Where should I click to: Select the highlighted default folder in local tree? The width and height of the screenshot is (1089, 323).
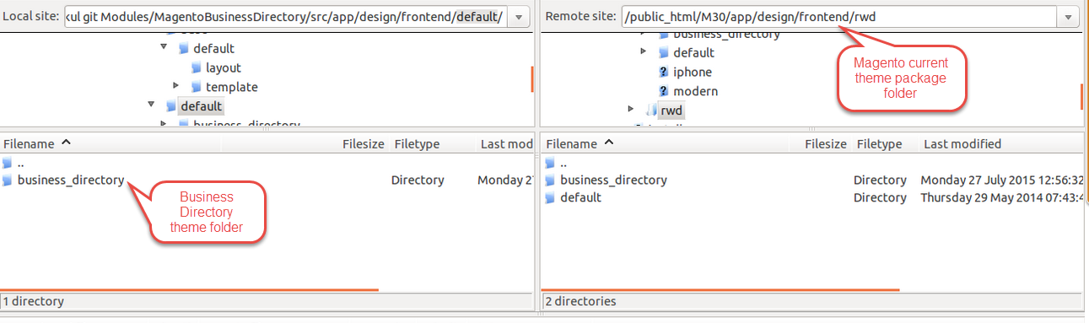(202, 106)
